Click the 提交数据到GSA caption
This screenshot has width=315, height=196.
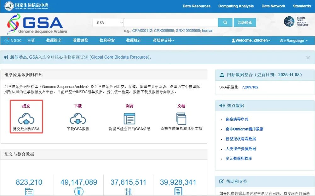[x=26, y=129]
